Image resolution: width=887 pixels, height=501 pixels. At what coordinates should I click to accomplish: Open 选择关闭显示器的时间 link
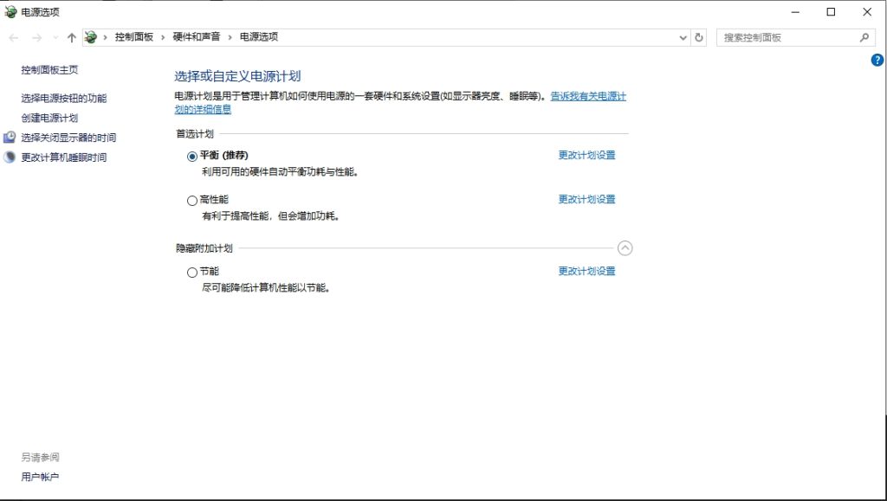pos(68,138)
